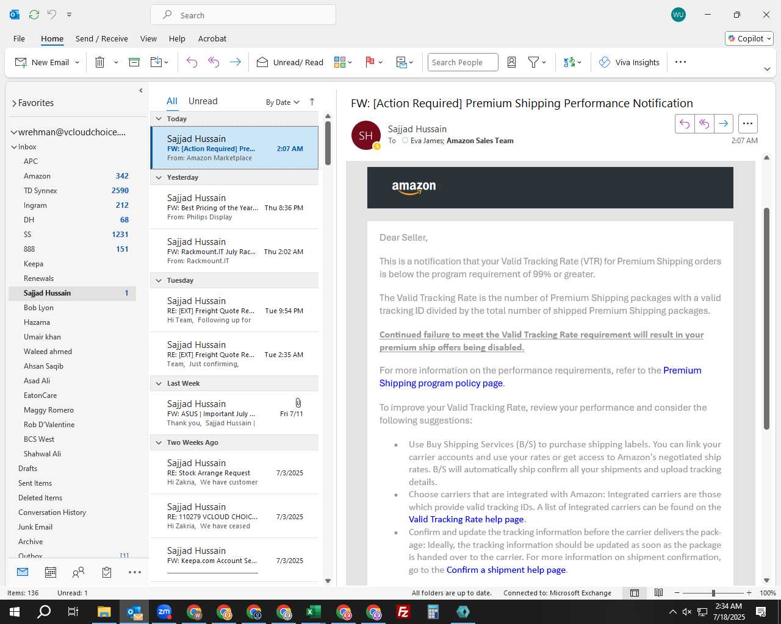The image size is (781, 624).
Task: Click the zoom in plus button
Action: pos(749,593)
